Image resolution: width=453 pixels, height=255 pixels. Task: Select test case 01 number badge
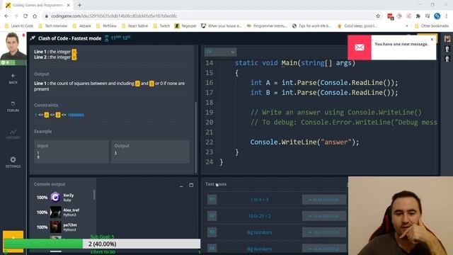point(212,200)
